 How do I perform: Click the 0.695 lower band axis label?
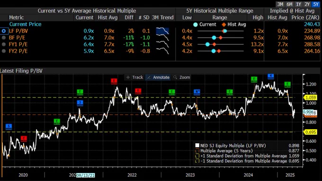[311, 132]
